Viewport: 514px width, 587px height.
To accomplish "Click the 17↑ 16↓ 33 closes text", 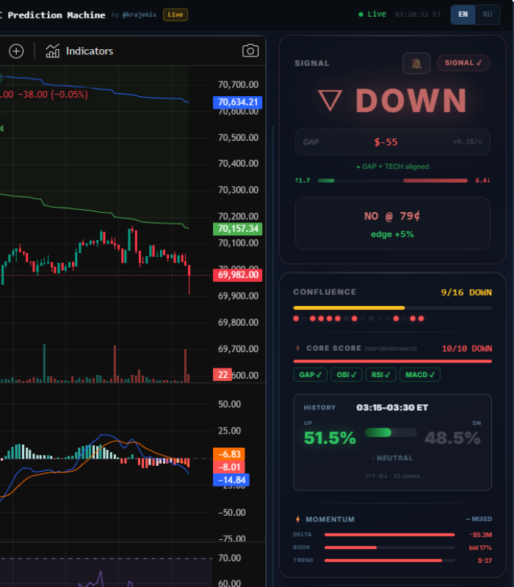I will pos(393,476).
